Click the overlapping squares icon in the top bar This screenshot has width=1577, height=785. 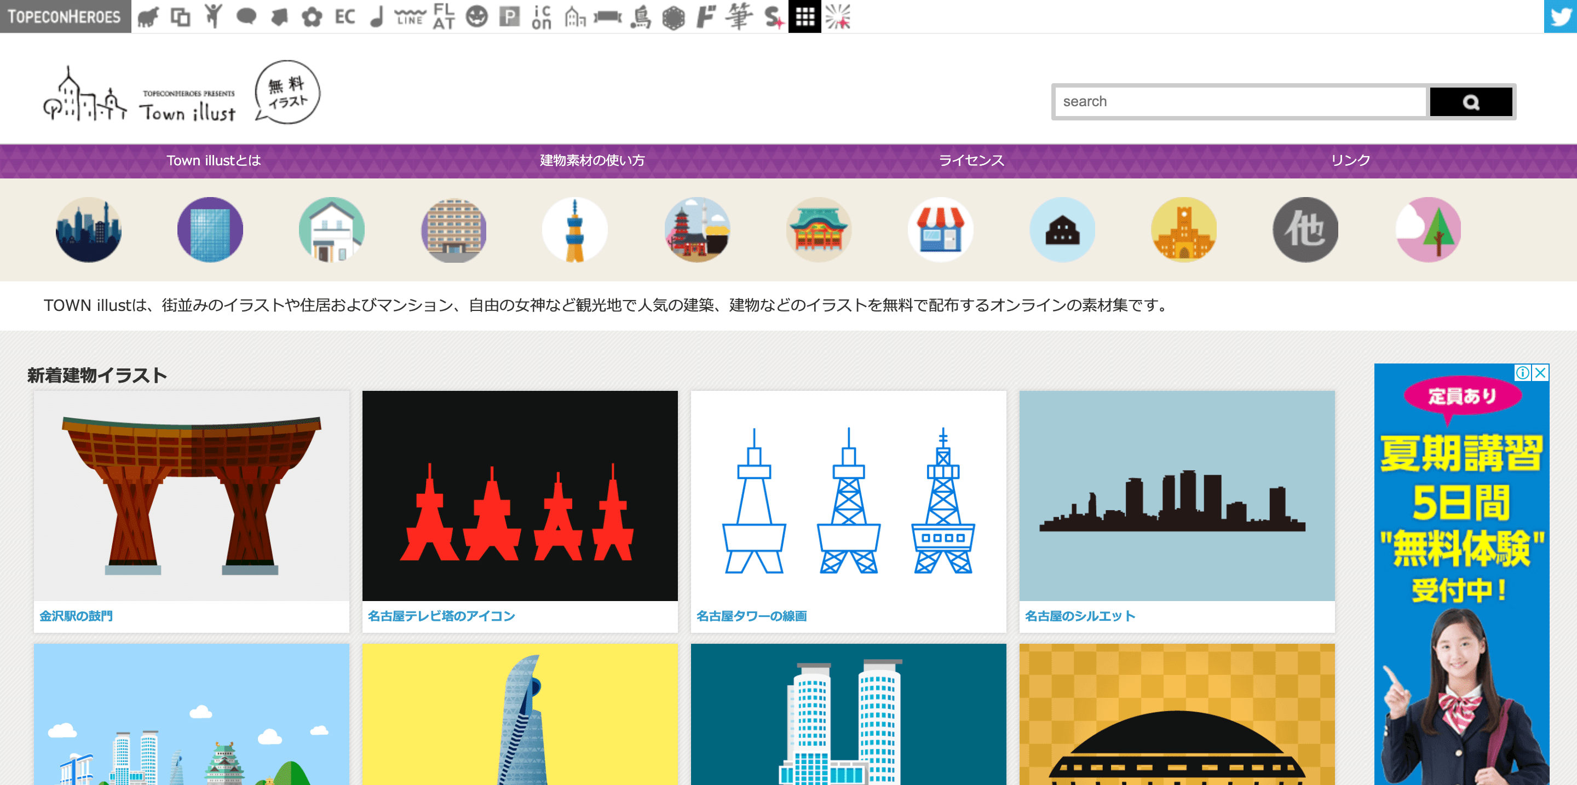point(180,16)
